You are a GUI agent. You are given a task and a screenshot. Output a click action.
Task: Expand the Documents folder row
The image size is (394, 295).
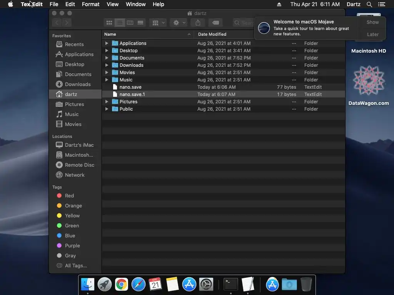(107, 58)
